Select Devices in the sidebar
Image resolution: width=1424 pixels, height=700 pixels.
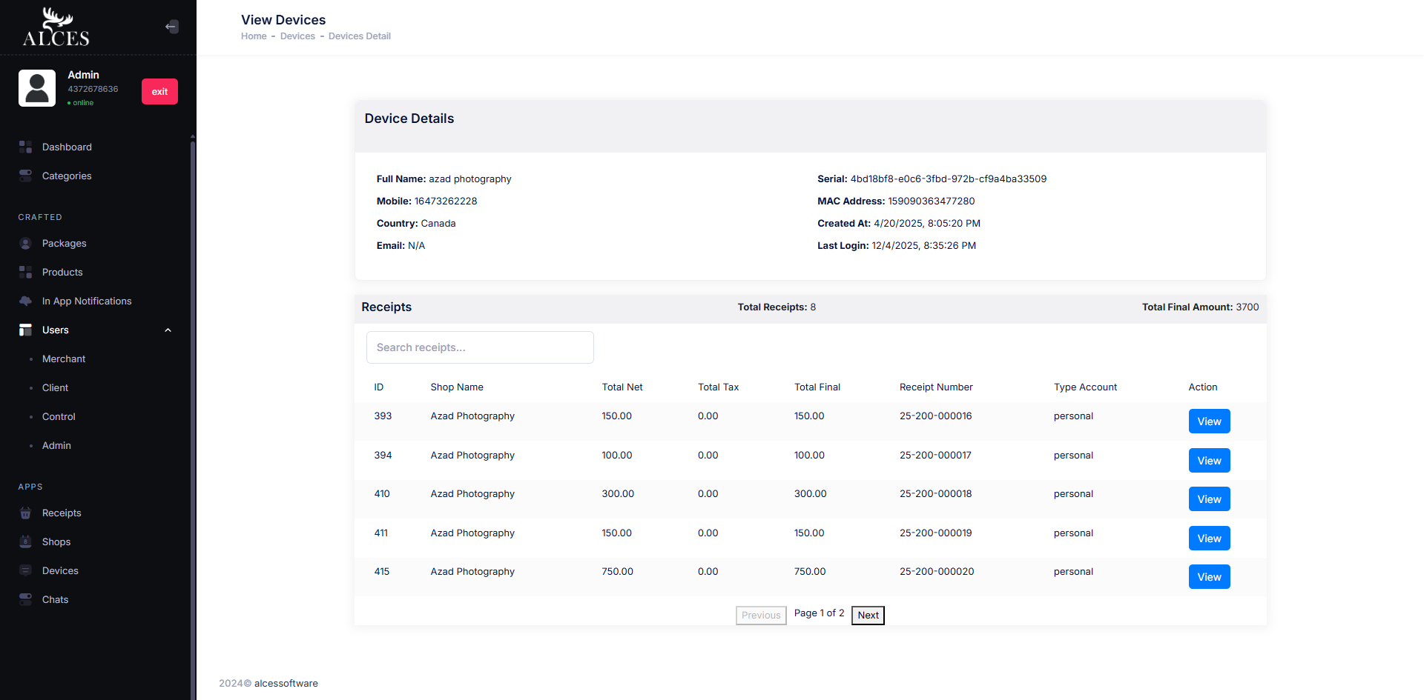coord(60,571)
